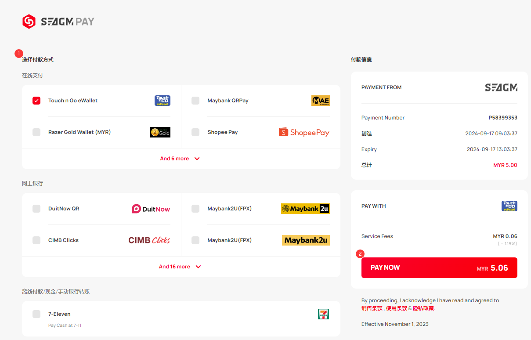The height and width of the screenshot is (340, 531).
Task: Click the 在线支付 section label
Action: click(x=33, y=76)
